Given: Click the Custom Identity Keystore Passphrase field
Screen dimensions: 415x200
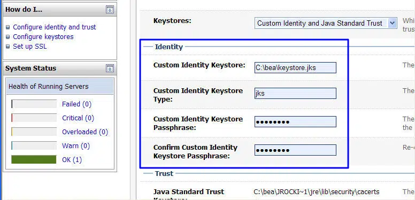Looking at the screenshot, I should click(x=295, y=122).
